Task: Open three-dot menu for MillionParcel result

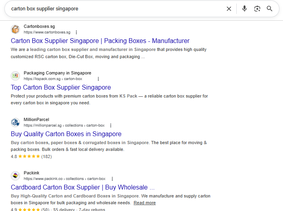Action: tap(111, 125)
